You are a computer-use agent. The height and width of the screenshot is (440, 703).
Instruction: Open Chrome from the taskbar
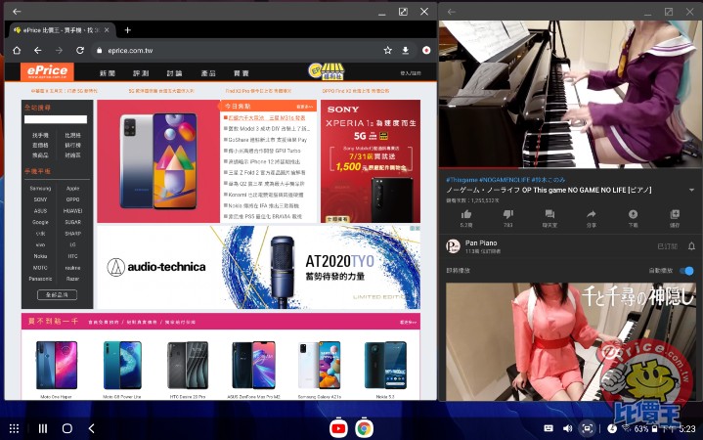click(364, 429)
